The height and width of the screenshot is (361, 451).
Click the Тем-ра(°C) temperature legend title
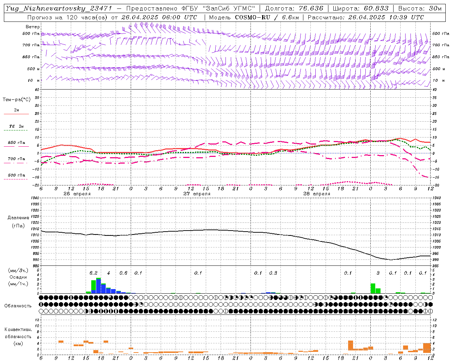[17, 100]
